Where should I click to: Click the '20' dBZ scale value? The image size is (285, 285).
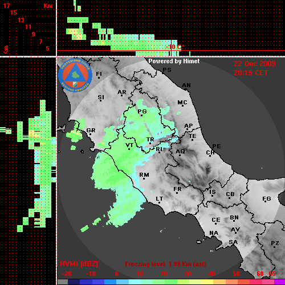click(164, 274)
